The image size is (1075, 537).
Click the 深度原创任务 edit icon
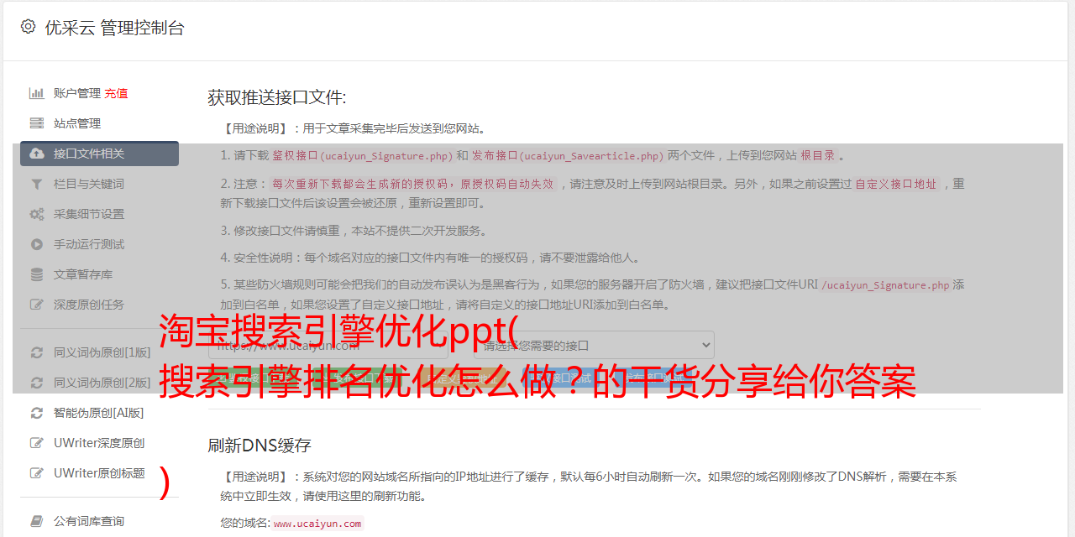[37, 305]
